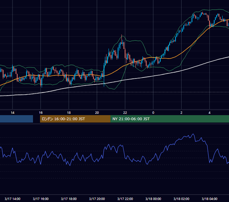Click the hour label 14 on price chart axis
This screenshot has height=202, width=229.
pos(12,113)
